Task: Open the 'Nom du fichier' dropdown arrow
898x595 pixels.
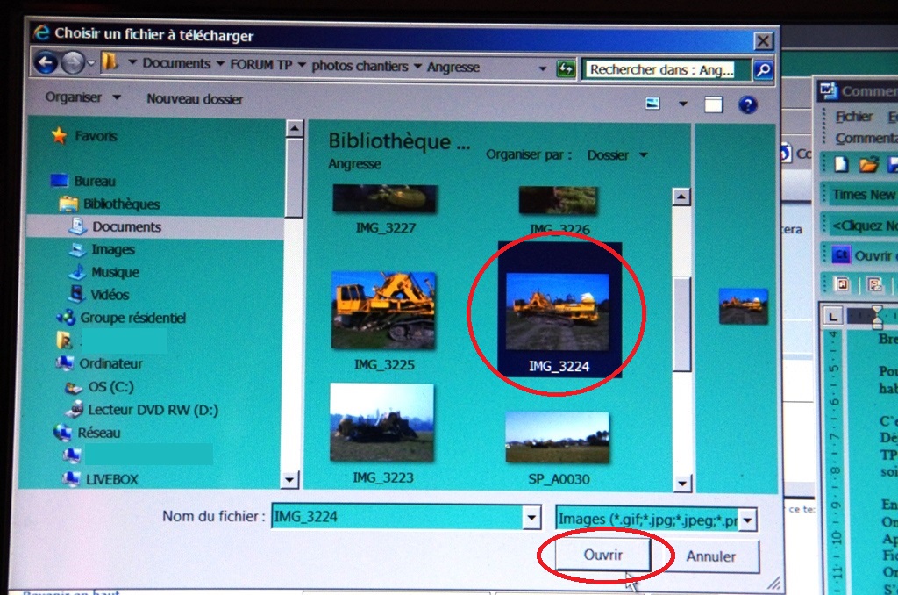Action: (x=531, y=518)
